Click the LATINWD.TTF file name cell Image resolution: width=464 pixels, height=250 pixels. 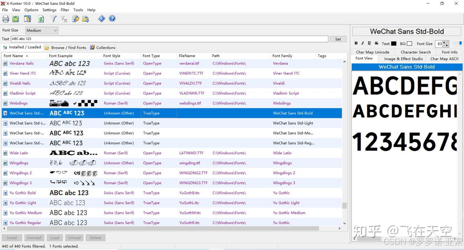click(x=191, y=153)
